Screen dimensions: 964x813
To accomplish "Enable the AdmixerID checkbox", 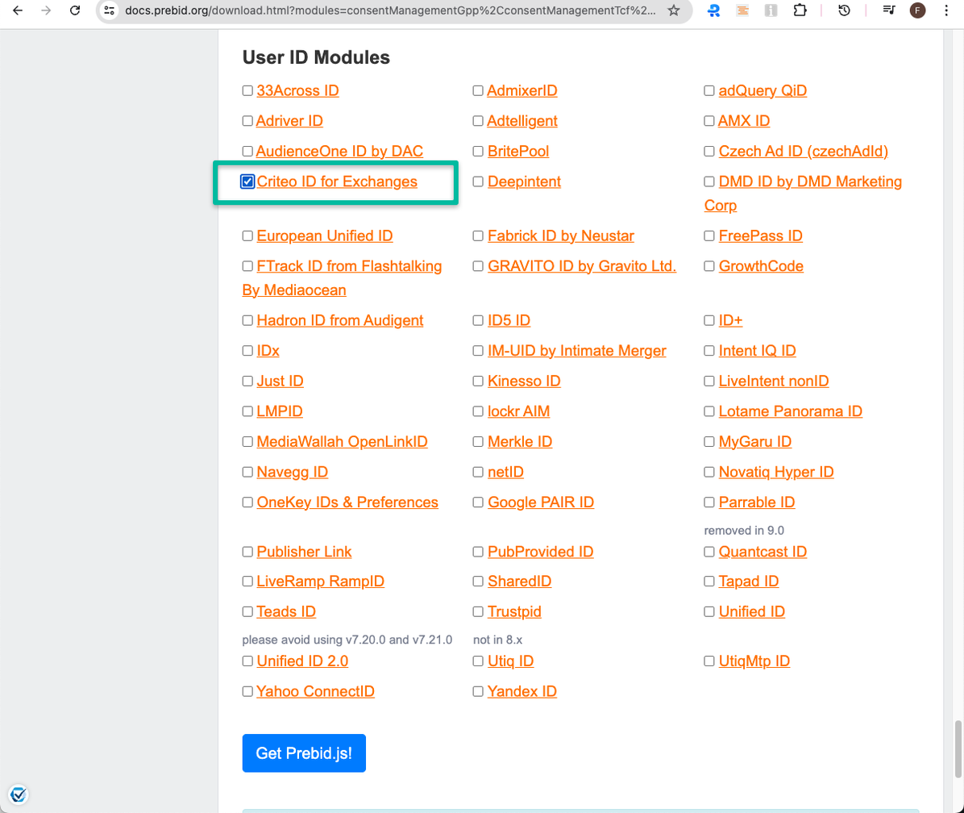I will [x=478, y=91].
